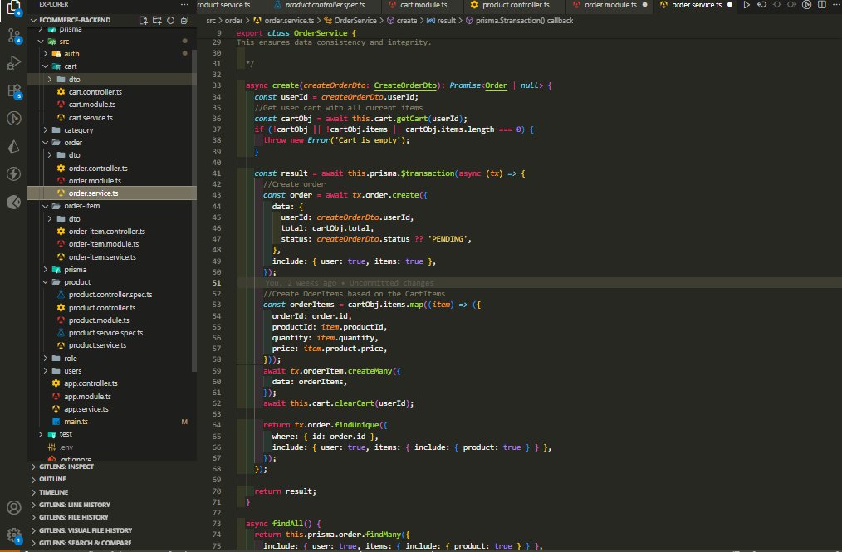Open app.module.ts in the file tree
The width and height of the screenshot is (842, 552).
pos(87,396)
